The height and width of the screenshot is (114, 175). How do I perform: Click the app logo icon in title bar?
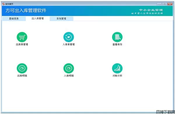pos(3,4)
